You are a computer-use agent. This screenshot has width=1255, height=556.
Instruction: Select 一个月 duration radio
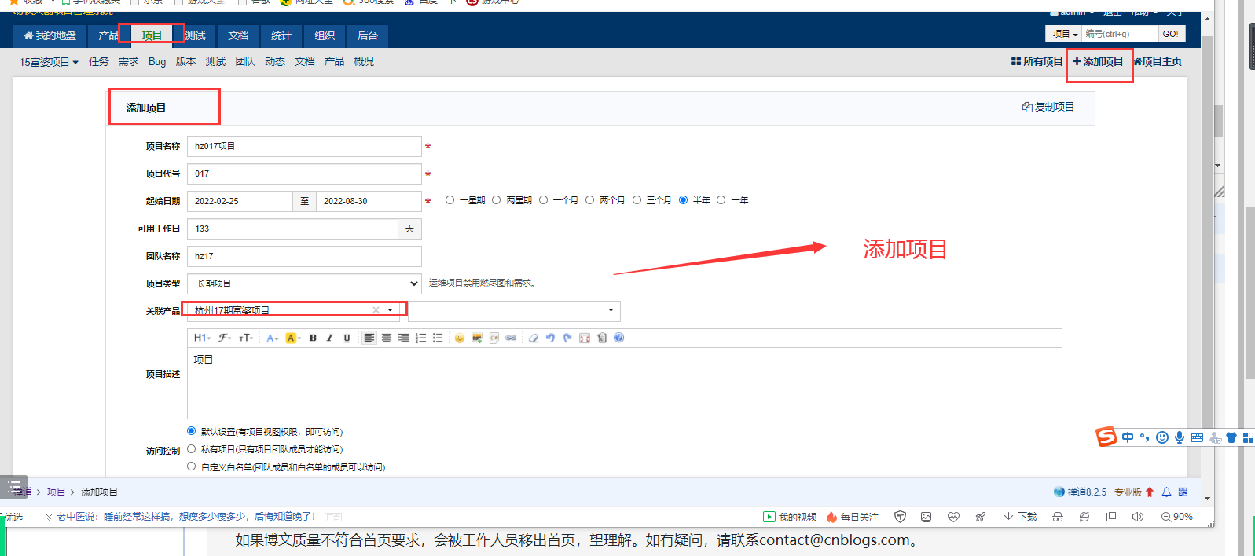[543, 200]
